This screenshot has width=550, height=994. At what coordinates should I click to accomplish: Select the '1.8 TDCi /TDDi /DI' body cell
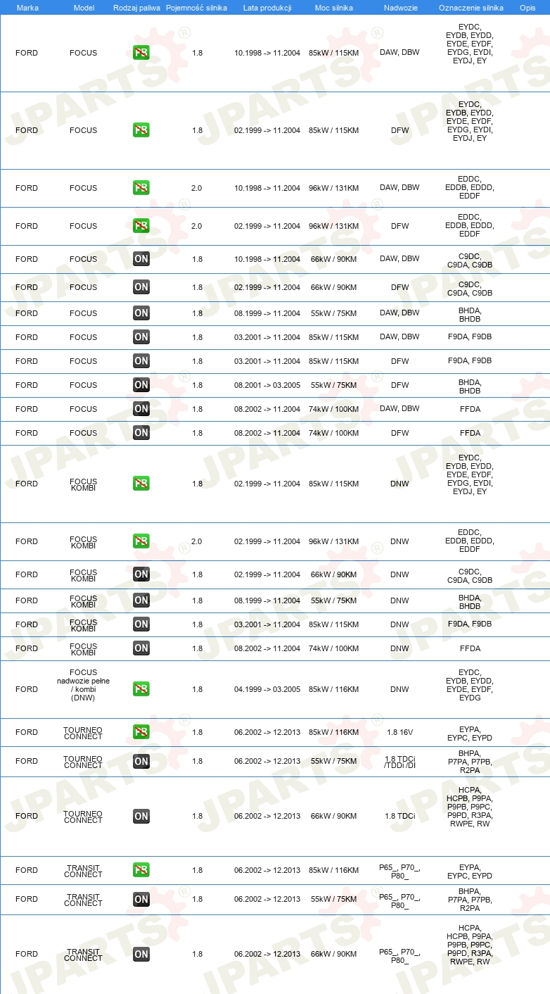pos(399,761)
